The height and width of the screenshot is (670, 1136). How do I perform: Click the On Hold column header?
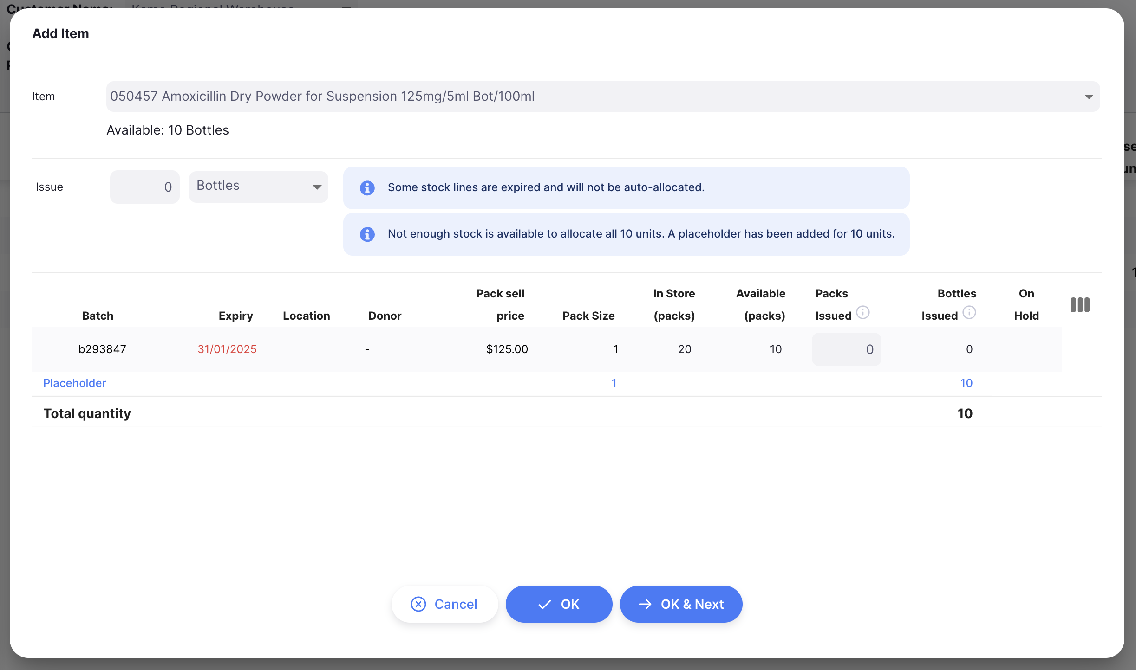[x=1026, y=304]
